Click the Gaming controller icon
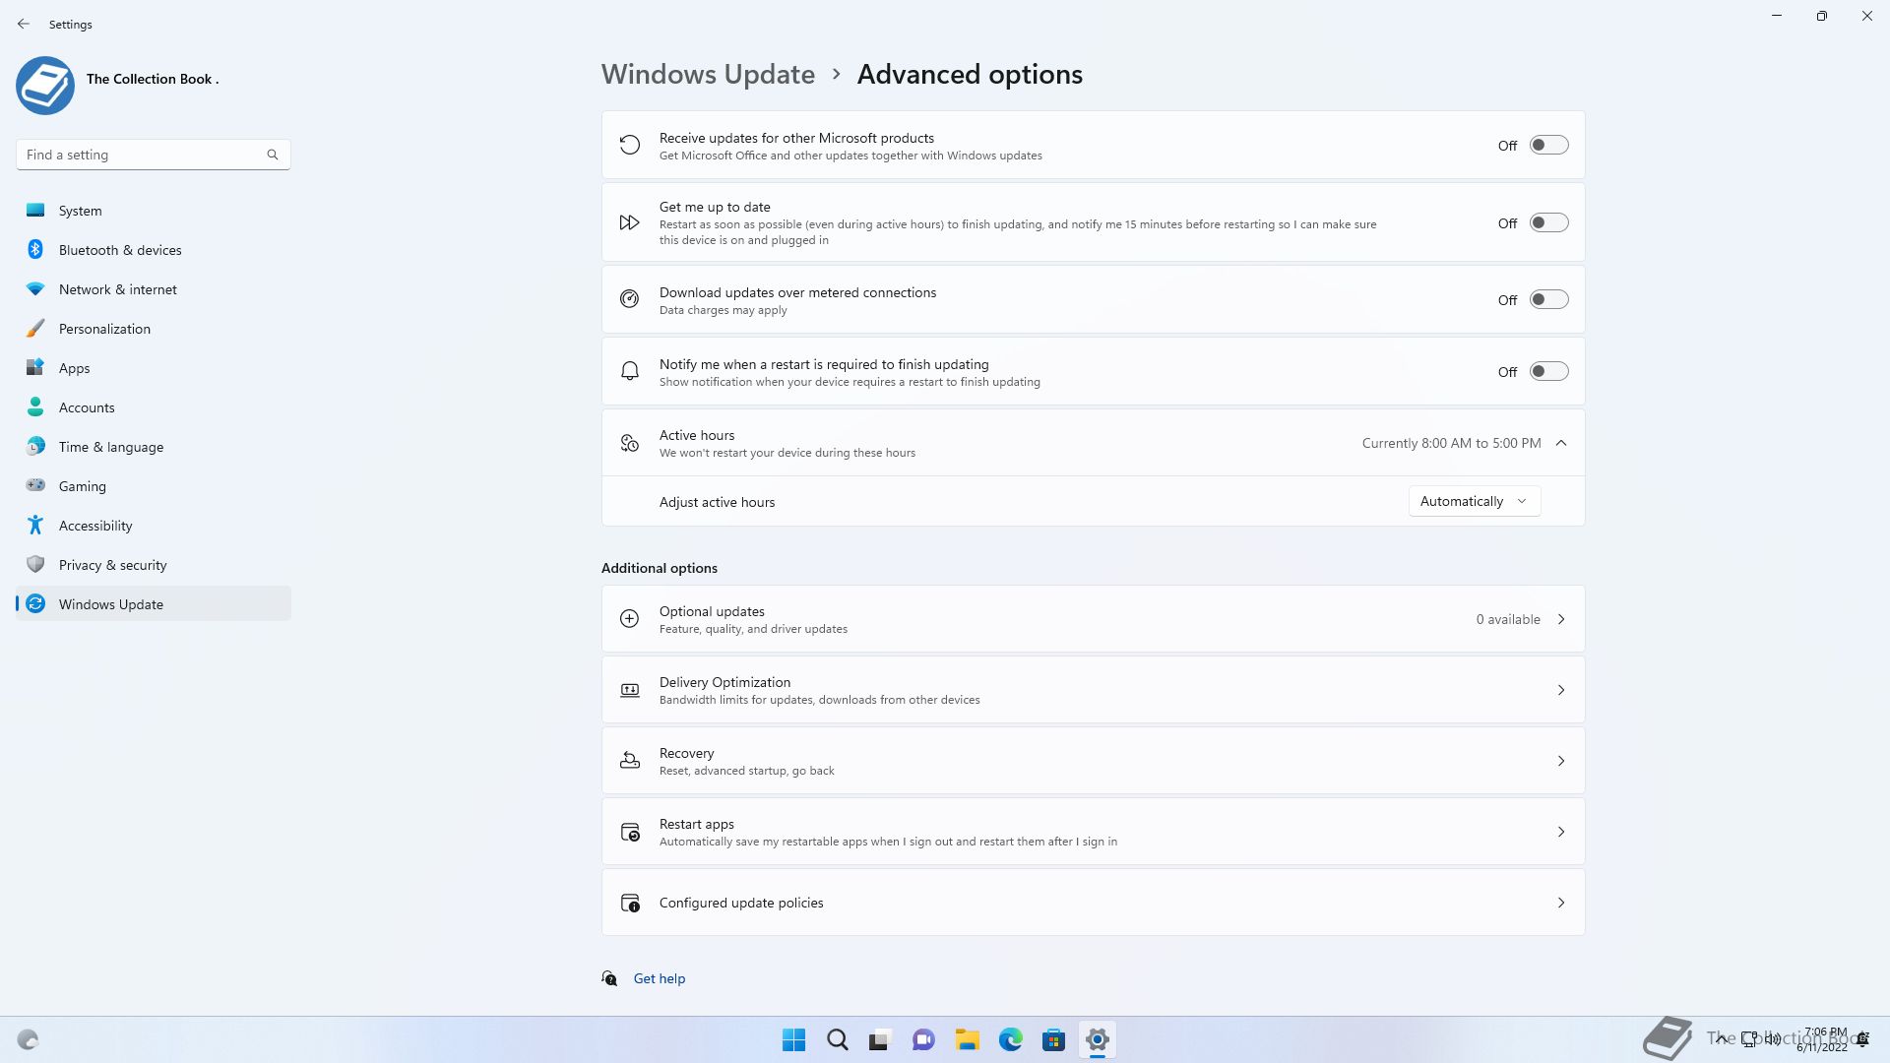The image size is (1890, 1063). click(x=35, y=485)
